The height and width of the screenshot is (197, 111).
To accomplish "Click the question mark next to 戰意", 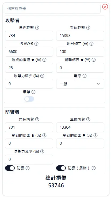I will tap(85, 76).
